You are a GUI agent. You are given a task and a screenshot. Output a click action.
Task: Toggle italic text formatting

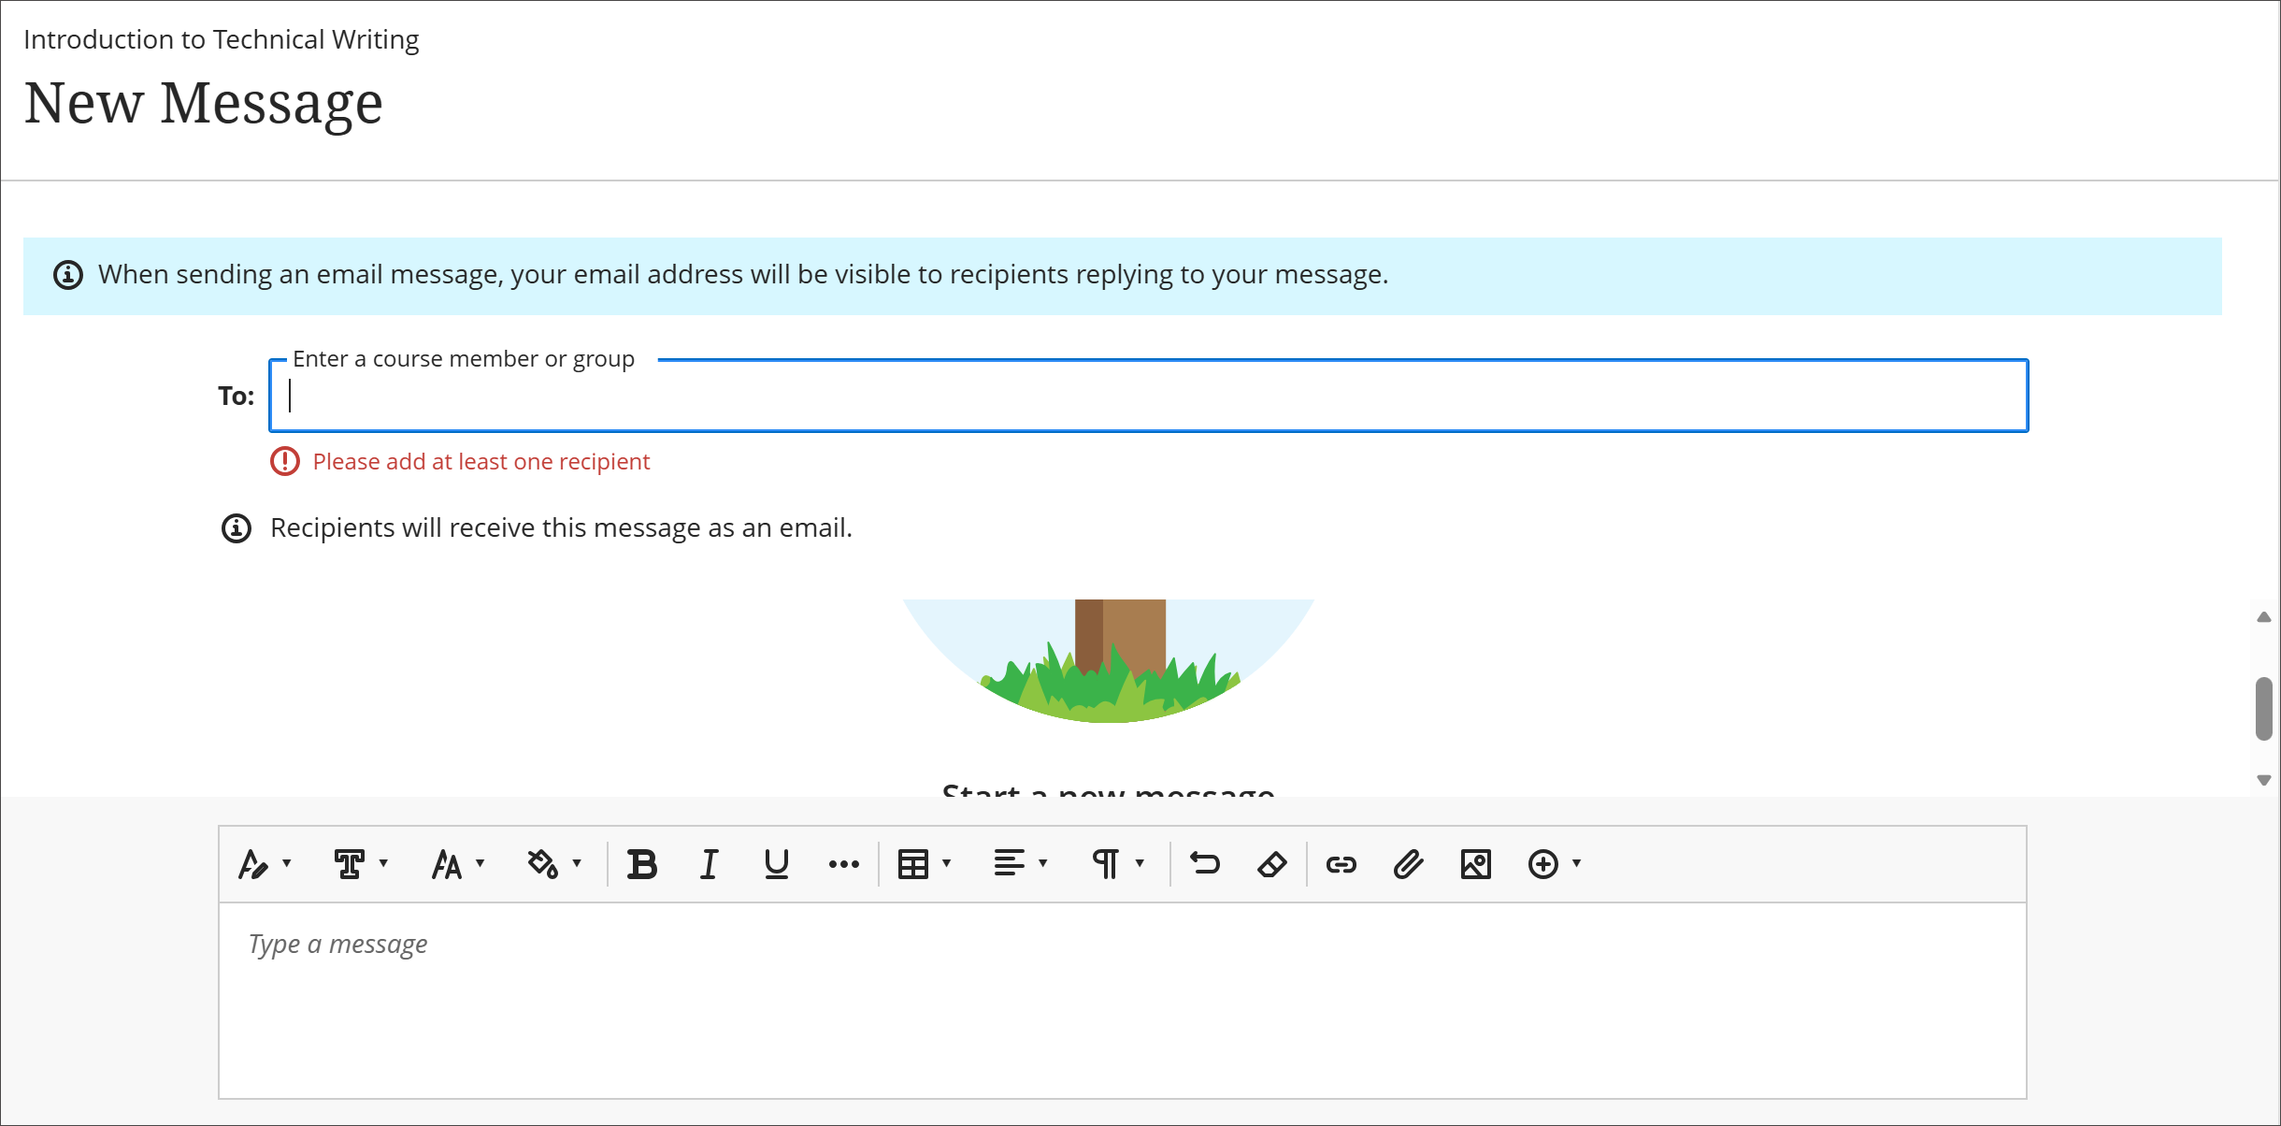pyautogui.click(x=710, y=864)
